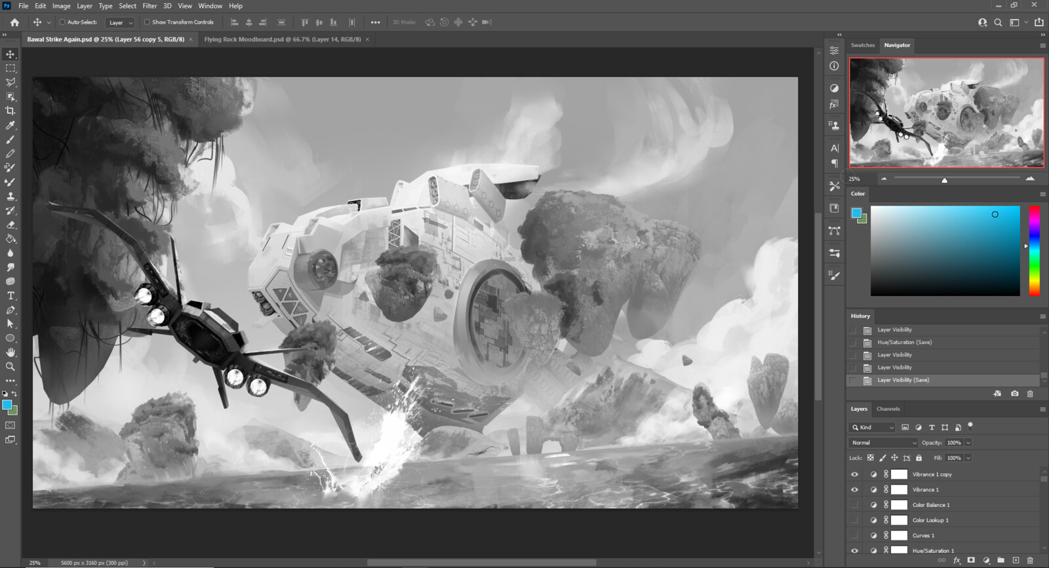Create a new group folder icon
The width and height of the screenshot is (1049, 568).
tap(1001, 561)
